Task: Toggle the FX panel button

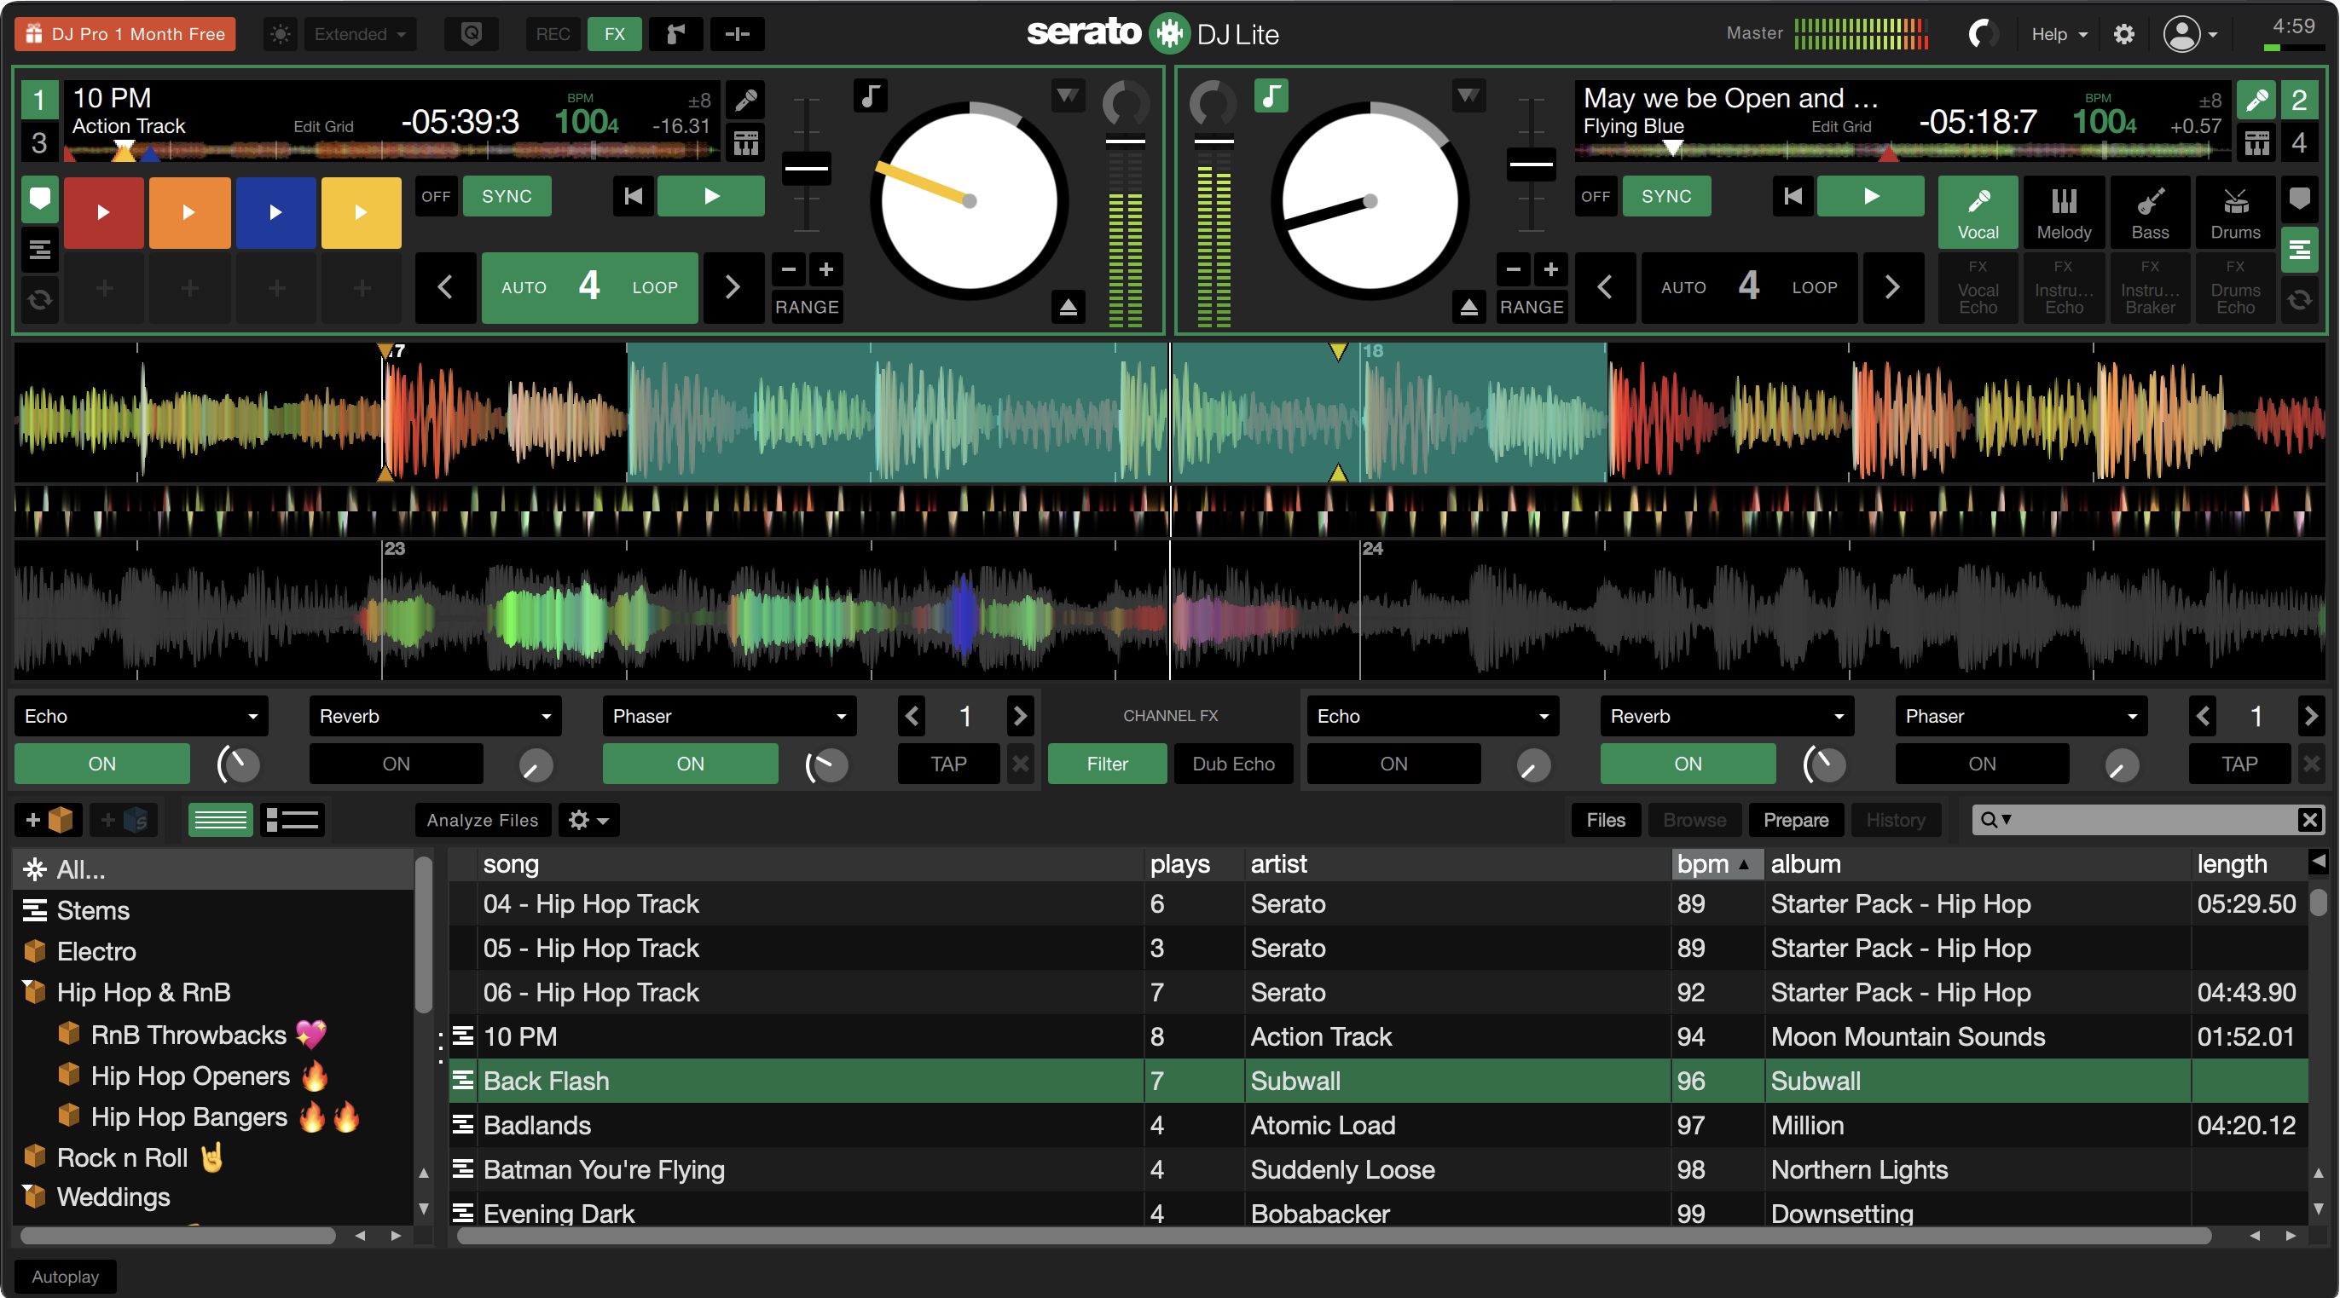Action: pos(614,34)
